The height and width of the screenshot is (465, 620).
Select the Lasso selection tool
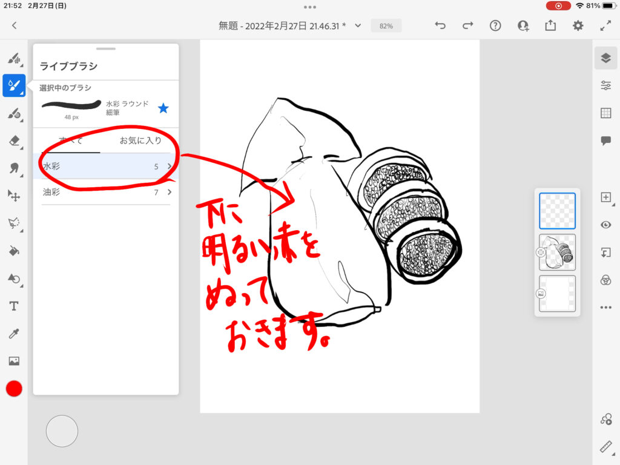coord(13,223)
